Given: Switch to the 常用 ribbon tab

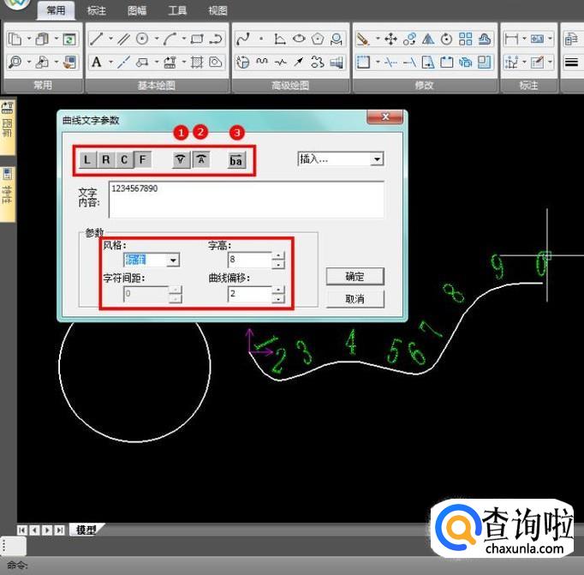Looking at the screenshot, I should 56,10.
